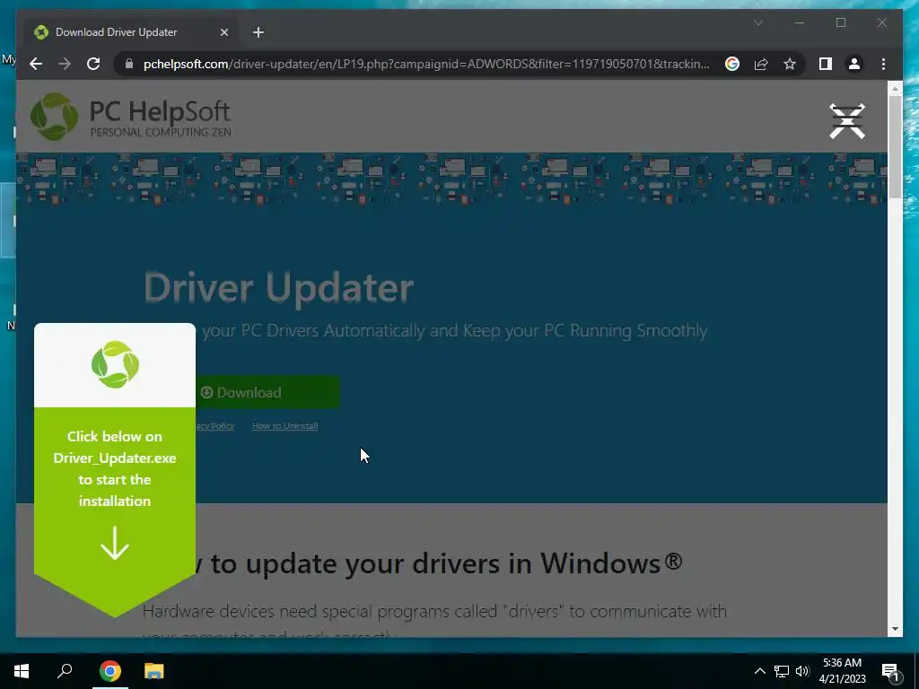The image size is (919, 689).
Task: Open Chrome three-dot menu
Action: [x=883, y=64]
